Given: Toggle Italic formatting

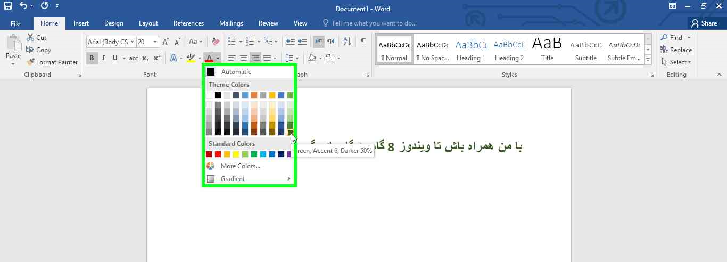Looking at the screenshot, I should click(x=103, y=58).
